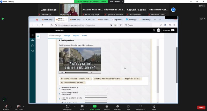Toggle the Edit mode switch
Viewport: 207px width, 111px height.
pyautogui.click(x=173, y=30)
